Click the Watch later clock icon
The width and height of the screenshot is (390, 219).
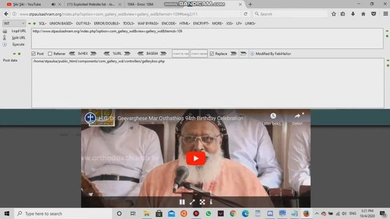pos(273,116)
